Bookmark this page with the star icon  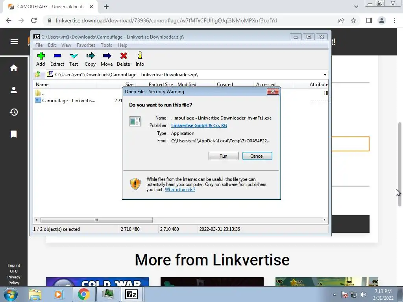click(353, 20)
